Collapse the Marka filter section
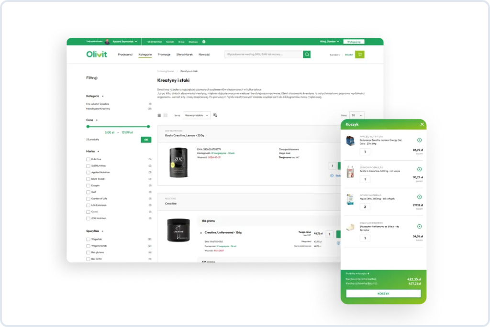 [x=98, y=152]
